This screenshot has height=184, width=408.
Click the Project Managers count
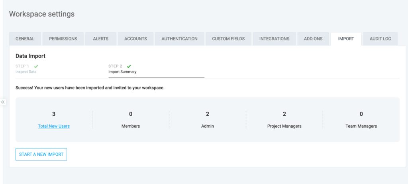(284, 114)
